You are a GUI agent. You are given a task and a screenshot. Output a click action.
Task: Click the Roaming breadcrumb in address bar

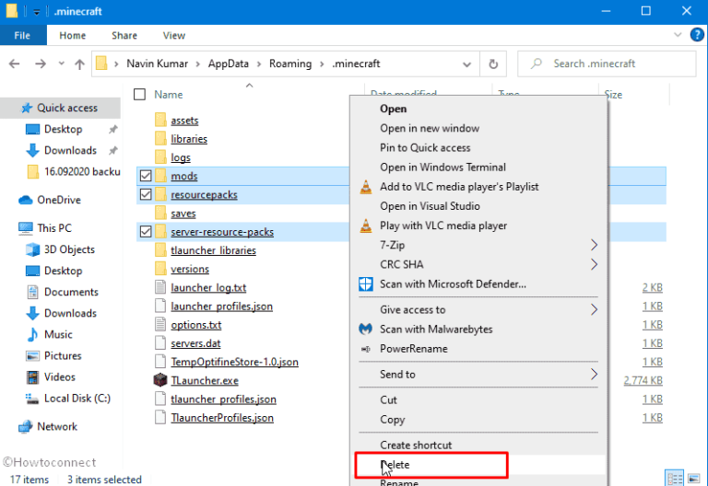tap(290, 64)
